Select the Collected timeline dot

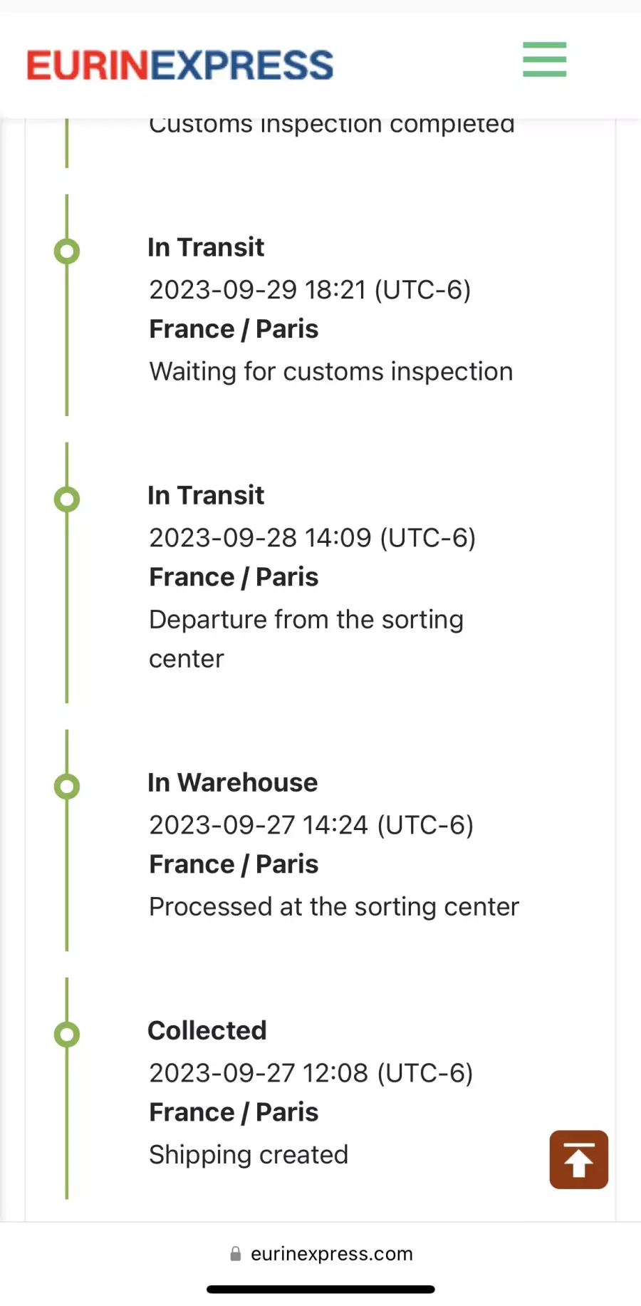pos(67,1034)
